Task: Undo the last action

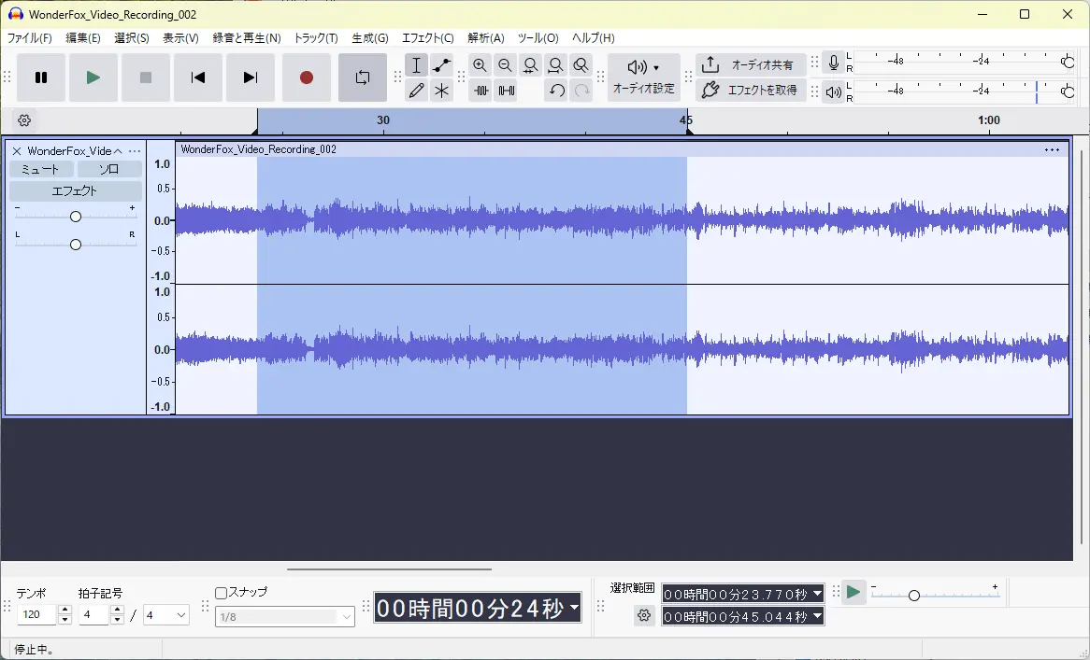Action: 556,91
